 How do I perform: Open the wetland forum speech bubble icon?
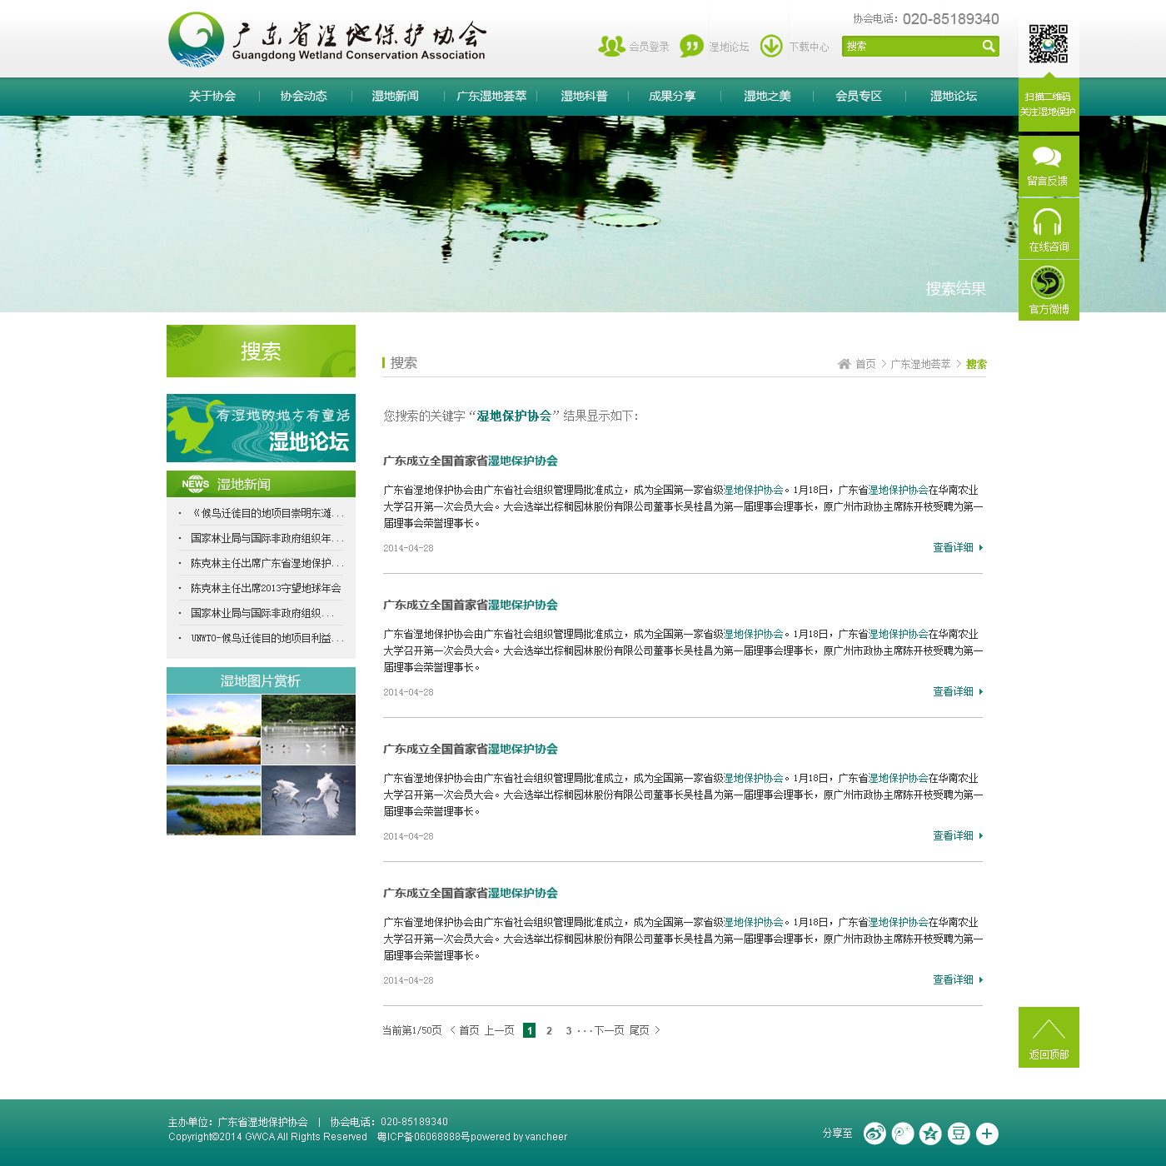point(691,46)
